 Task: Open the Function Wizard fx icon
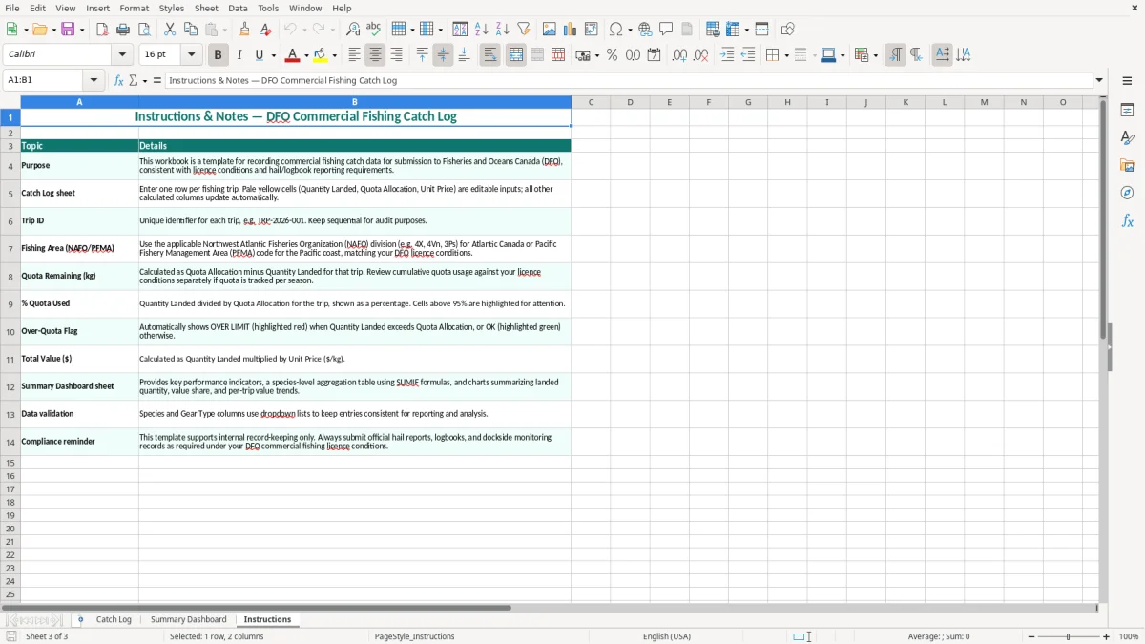coord(118,81)
